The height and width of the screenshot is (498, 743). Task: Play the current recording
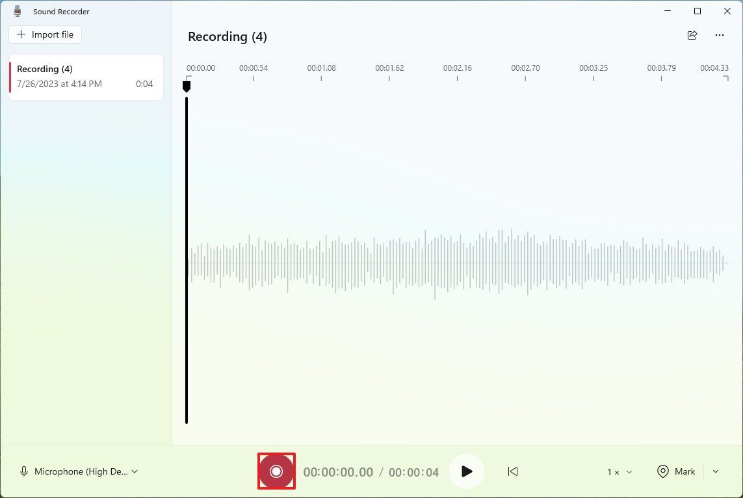(466, 471)
